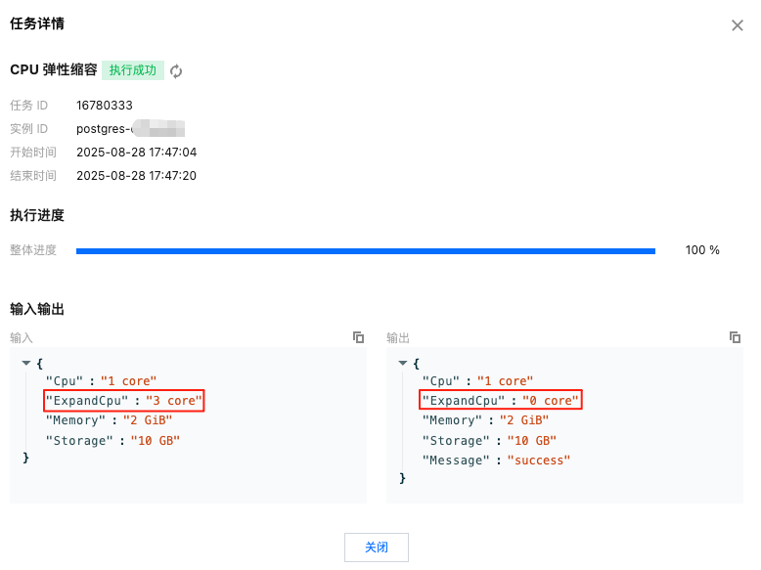Click the input "ExpandCpu" : "3 core" line
761x570 pixels.
pyautogui.click(x=124, y=401)
